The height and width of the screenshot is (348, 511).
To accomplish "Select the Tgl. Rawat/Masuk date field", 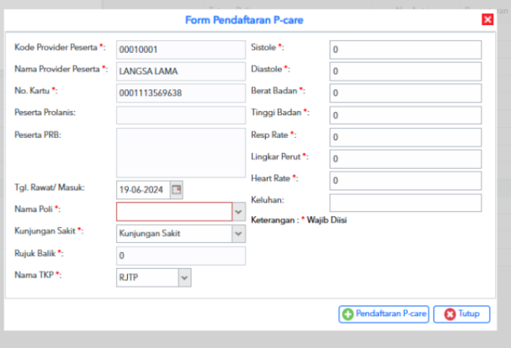I will pyautogui.click(x=143, y=190).
